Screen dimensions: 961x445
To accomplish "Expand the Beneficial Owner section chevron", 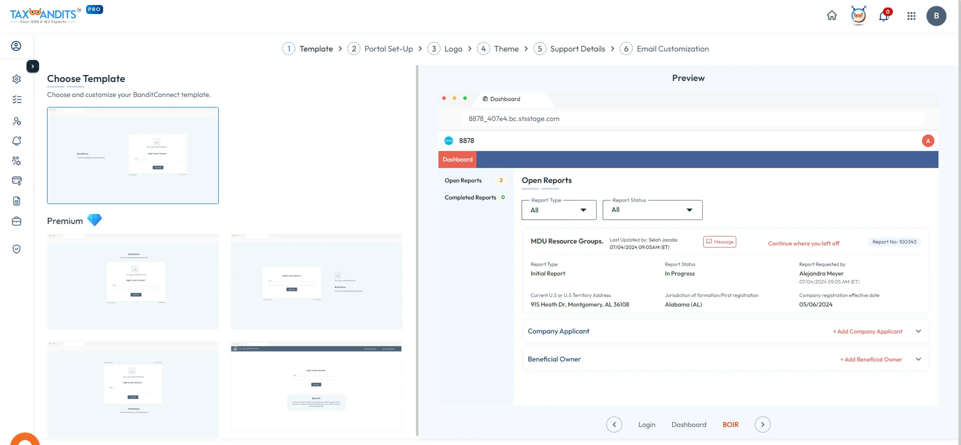I will pos(918,359).
